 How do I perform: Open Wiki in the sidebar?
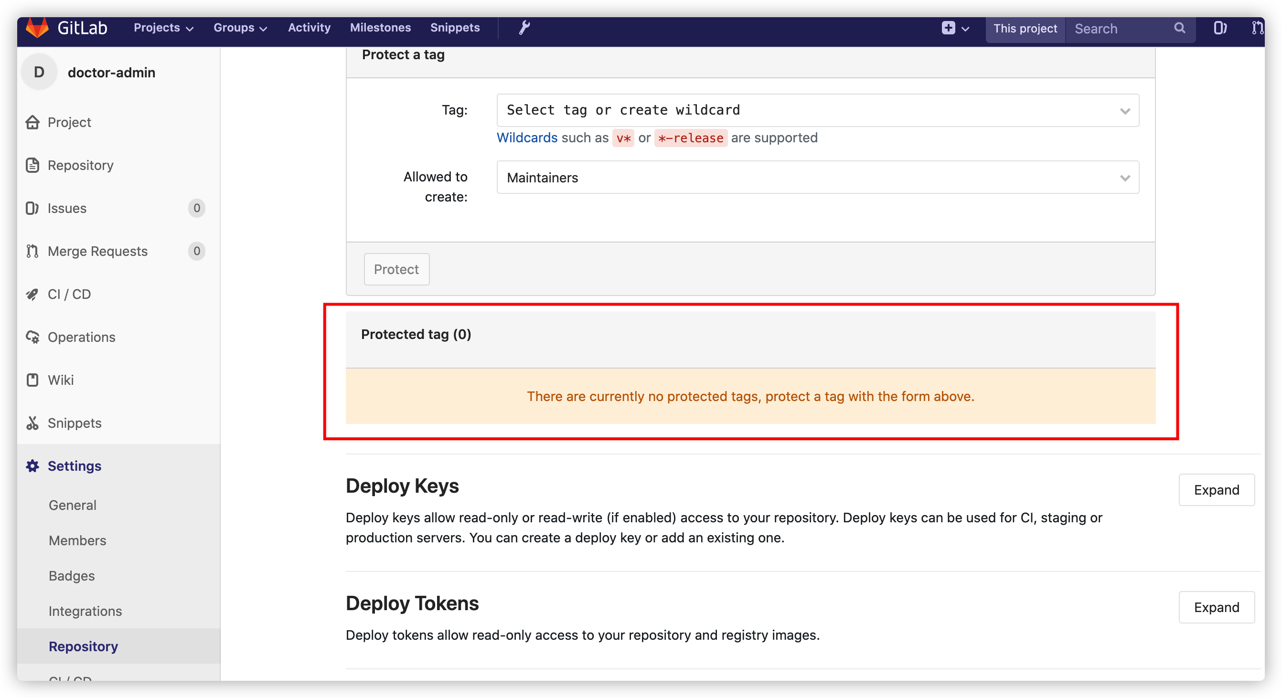point(60,380)
